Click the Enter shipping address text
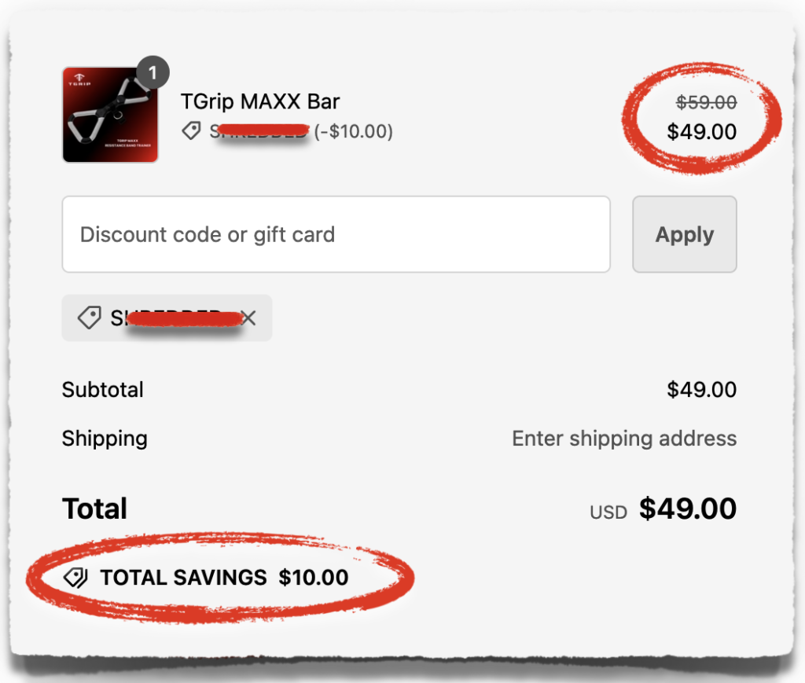 pos(624,438)
